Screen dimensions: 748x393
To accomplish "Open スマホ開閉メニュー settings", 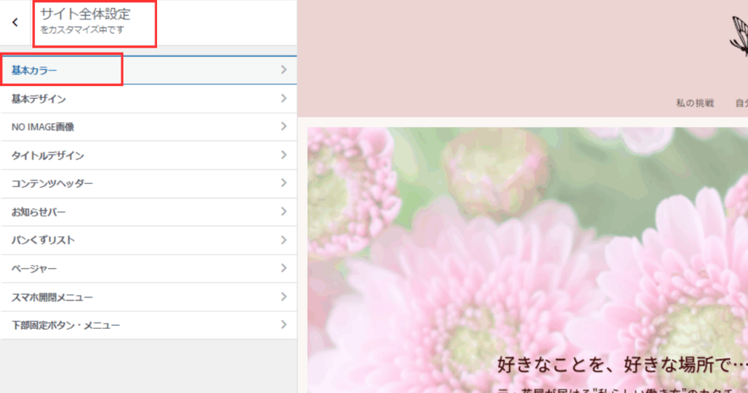I will 52,297.
